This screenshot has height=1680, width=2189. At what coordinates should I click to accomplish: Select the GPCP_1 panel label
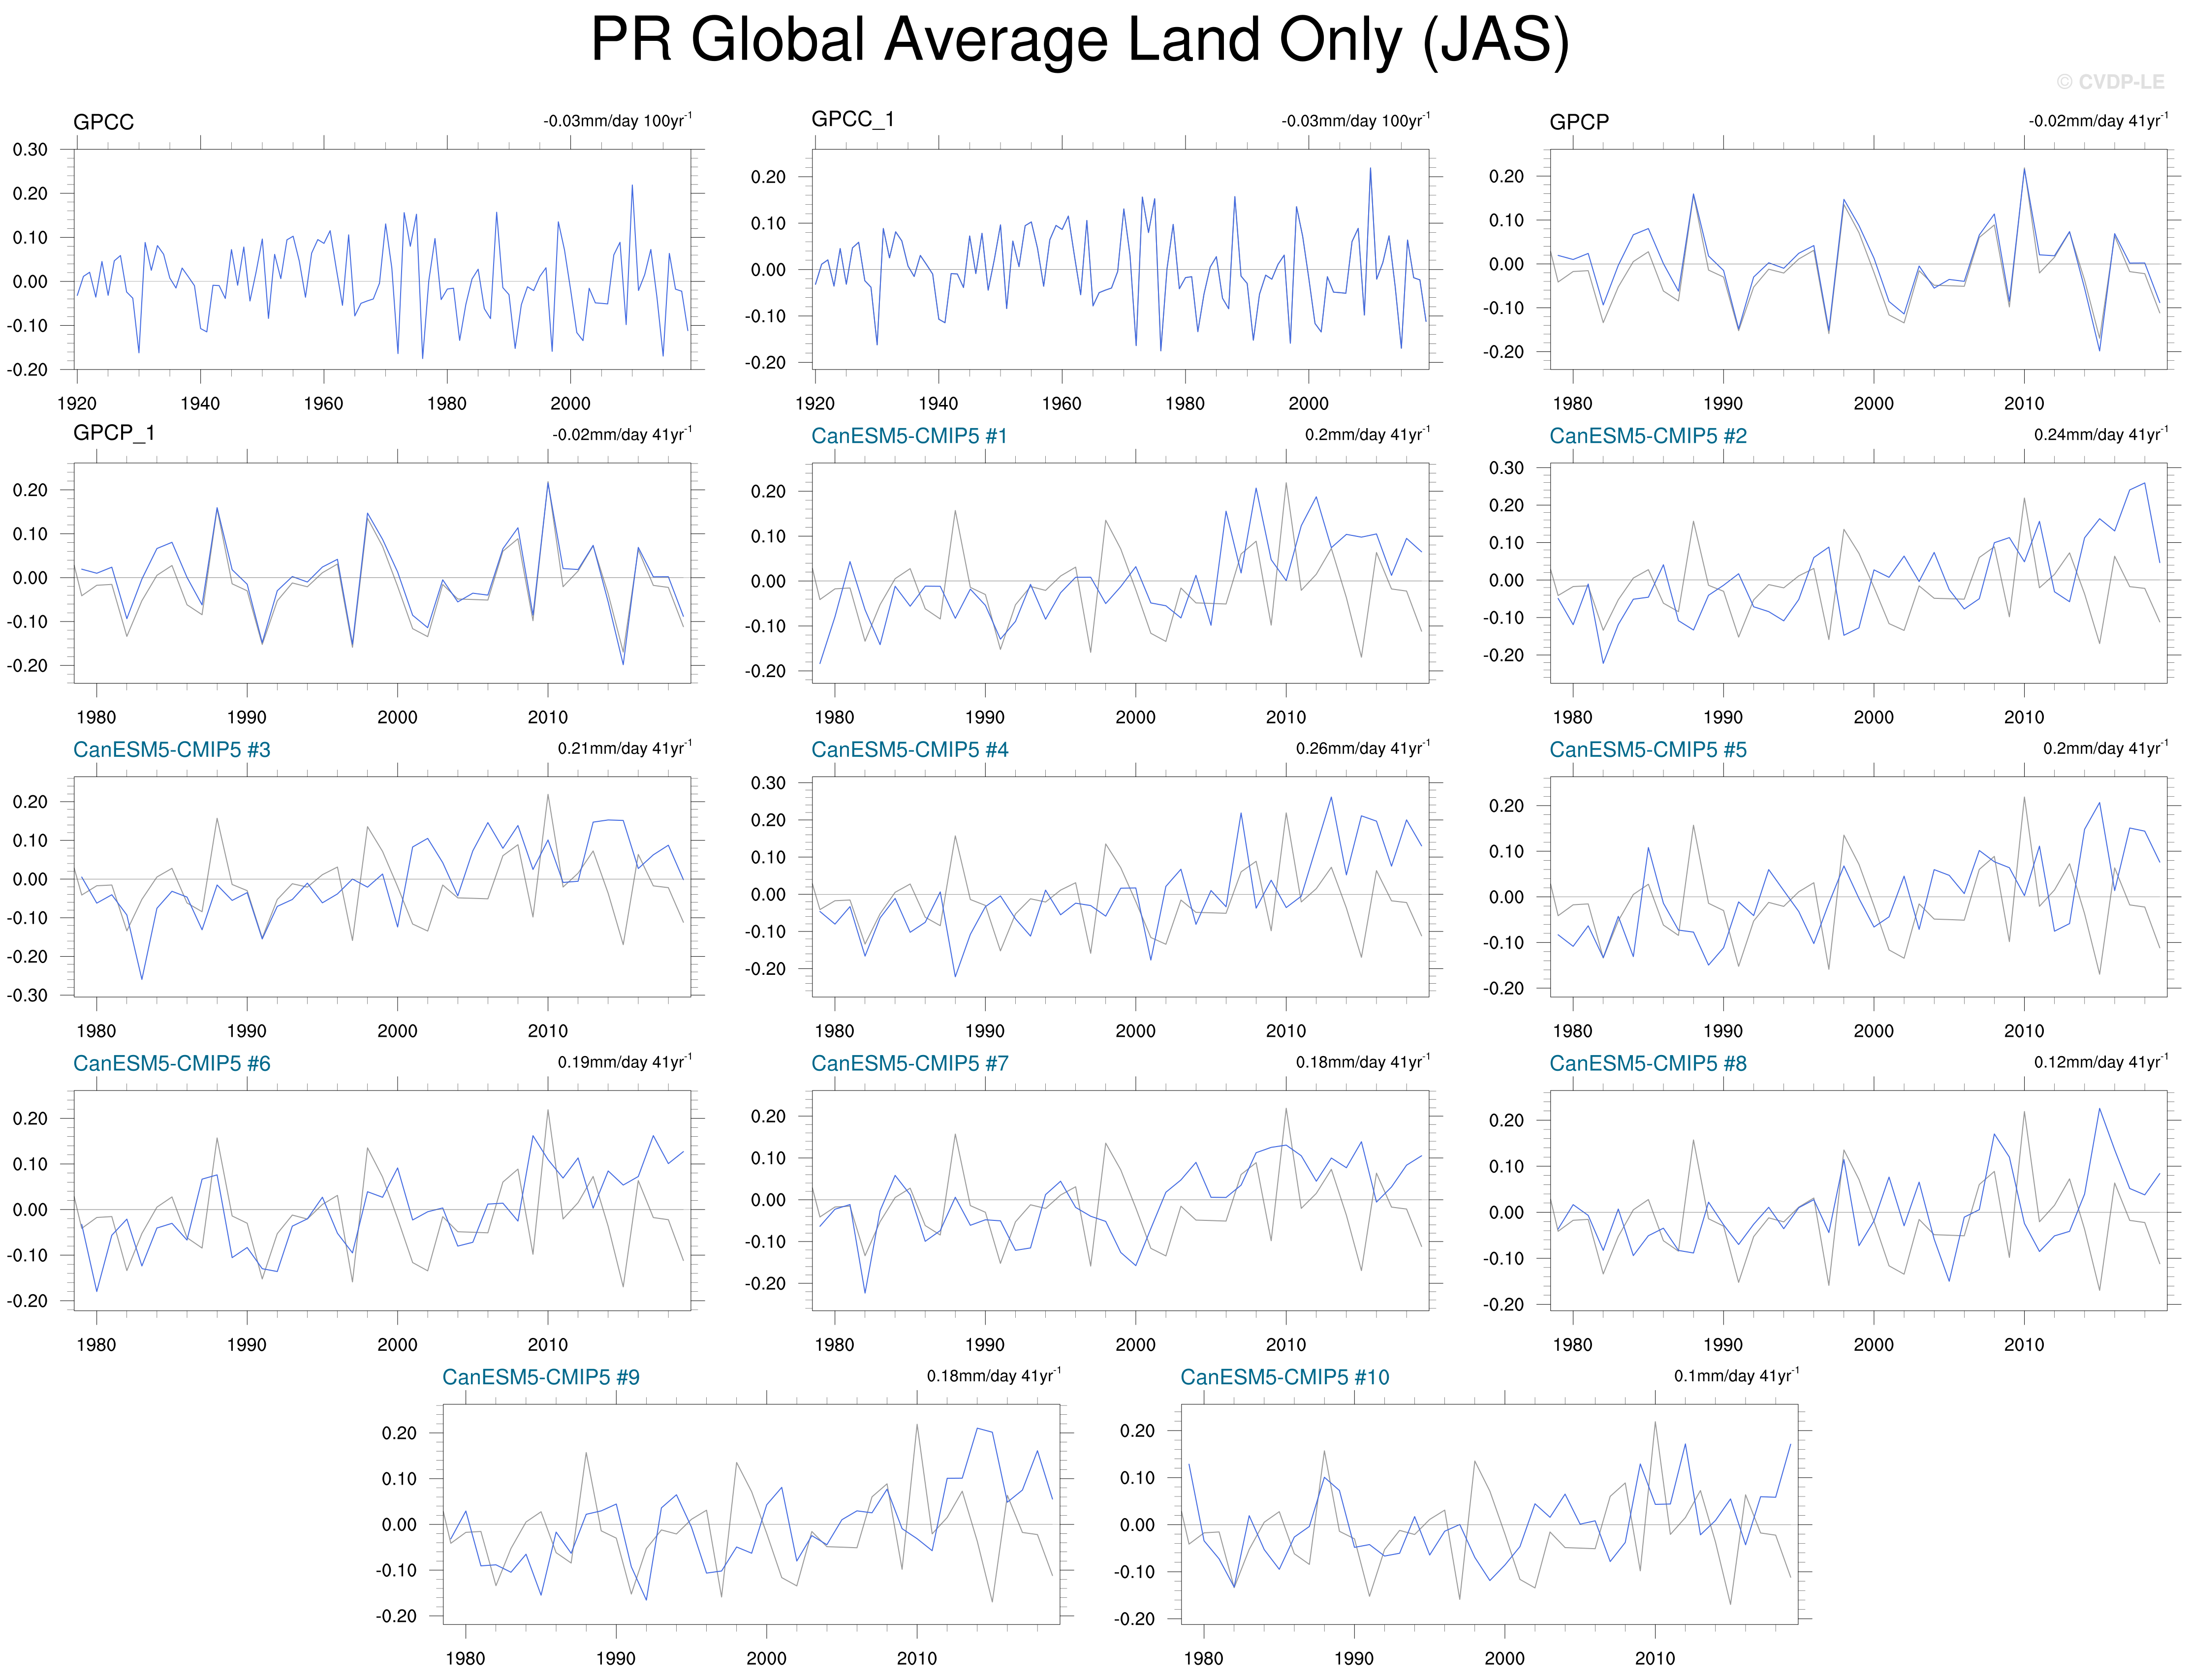[113, 433]
